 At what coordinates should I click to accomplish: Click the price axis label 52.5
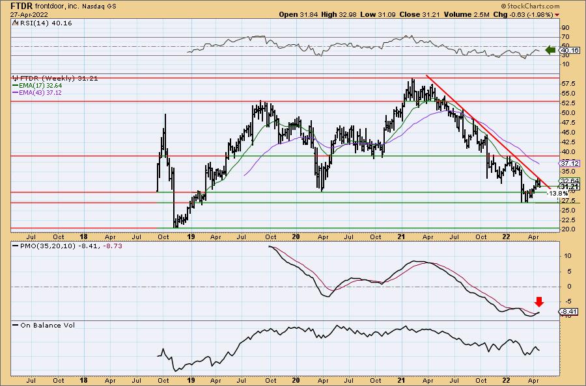click(x=568, y=103)
